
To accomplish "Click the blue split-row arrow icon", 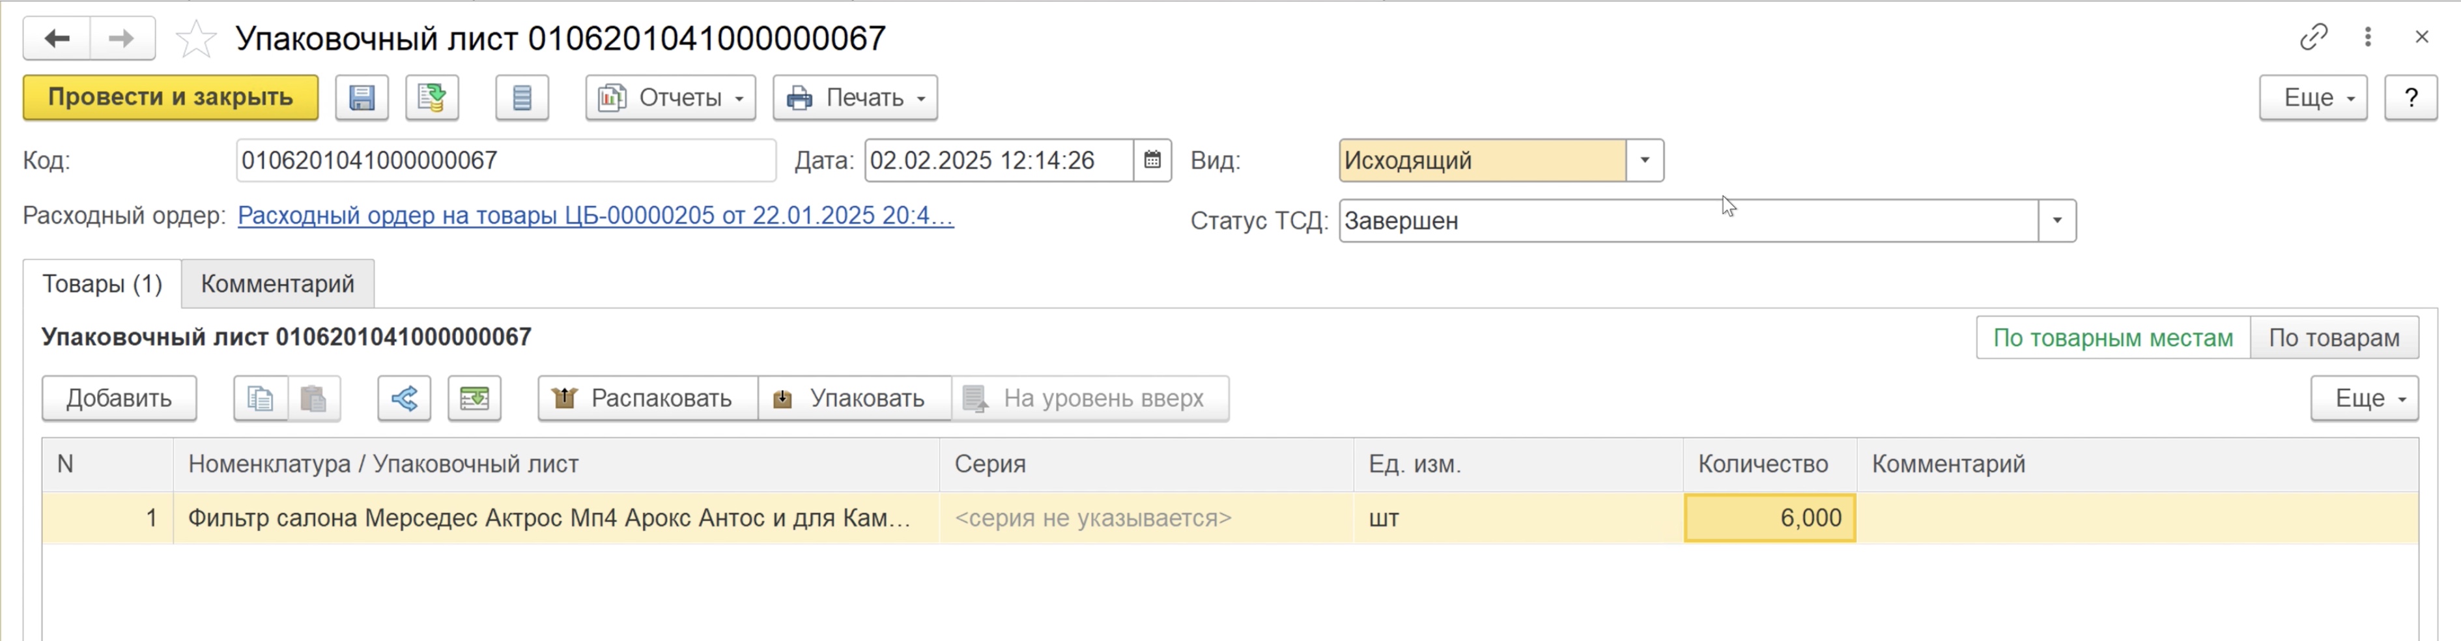I will click(x=404, y=399).
